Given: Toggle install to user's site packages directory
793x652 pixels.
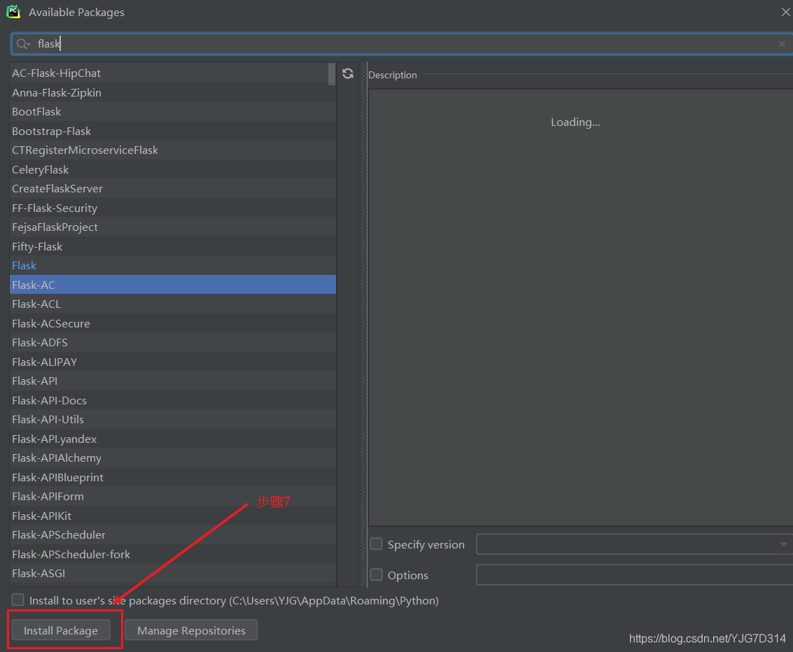Looking at the screenshot, I should coord(18,600).
